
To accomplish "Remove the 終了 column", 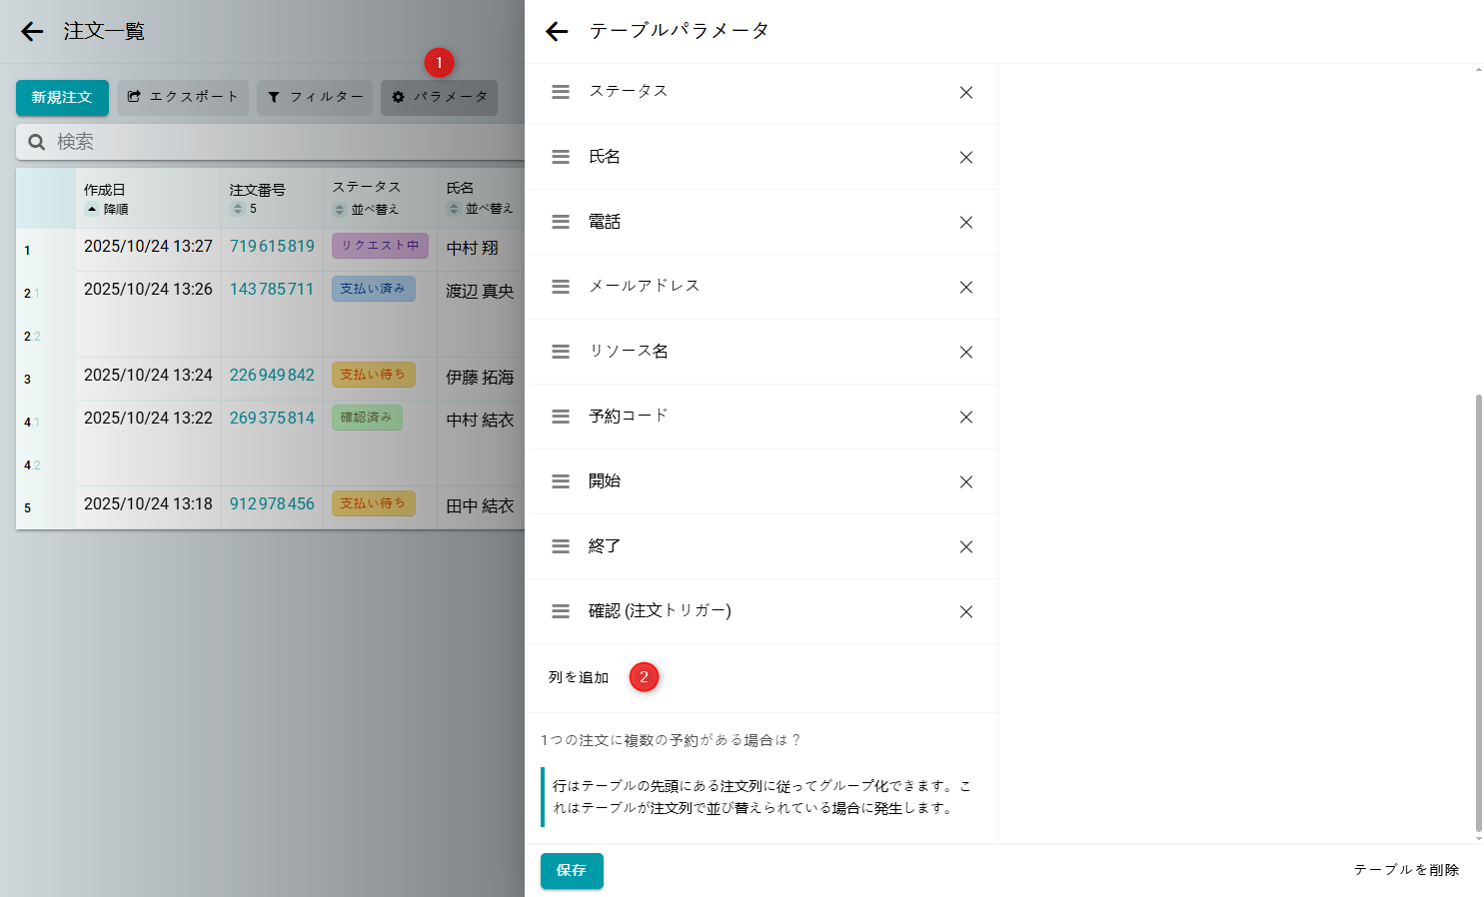I will click(966, 546).
